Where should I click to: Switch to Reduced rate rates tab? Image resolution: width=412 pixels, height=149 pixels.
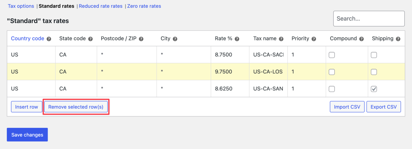[x=101, y=6]
